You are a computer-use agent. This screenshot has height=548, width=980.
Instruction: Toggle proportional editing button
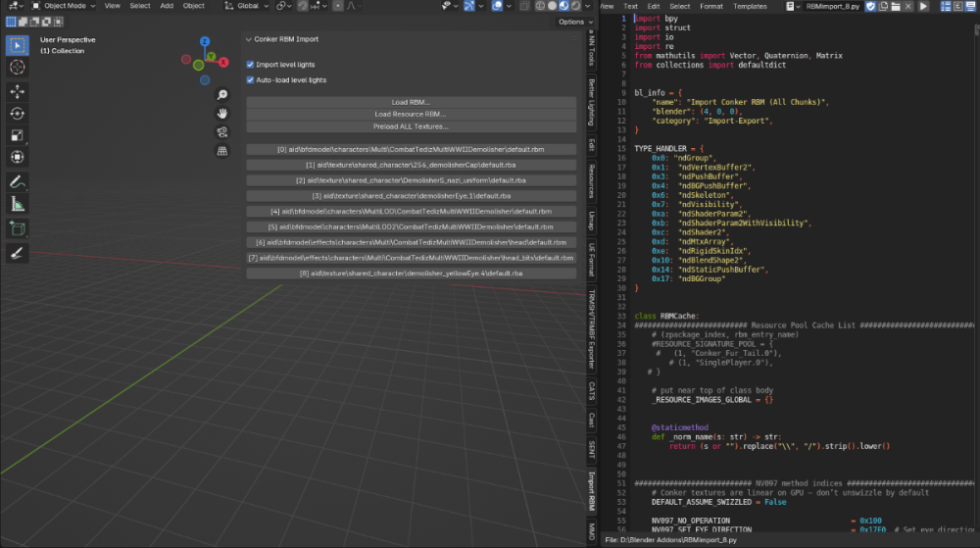click(337, 6)
